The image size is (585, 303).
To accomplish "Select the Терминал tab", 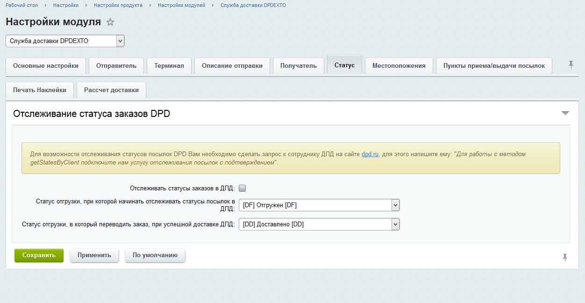I will 169,65.
